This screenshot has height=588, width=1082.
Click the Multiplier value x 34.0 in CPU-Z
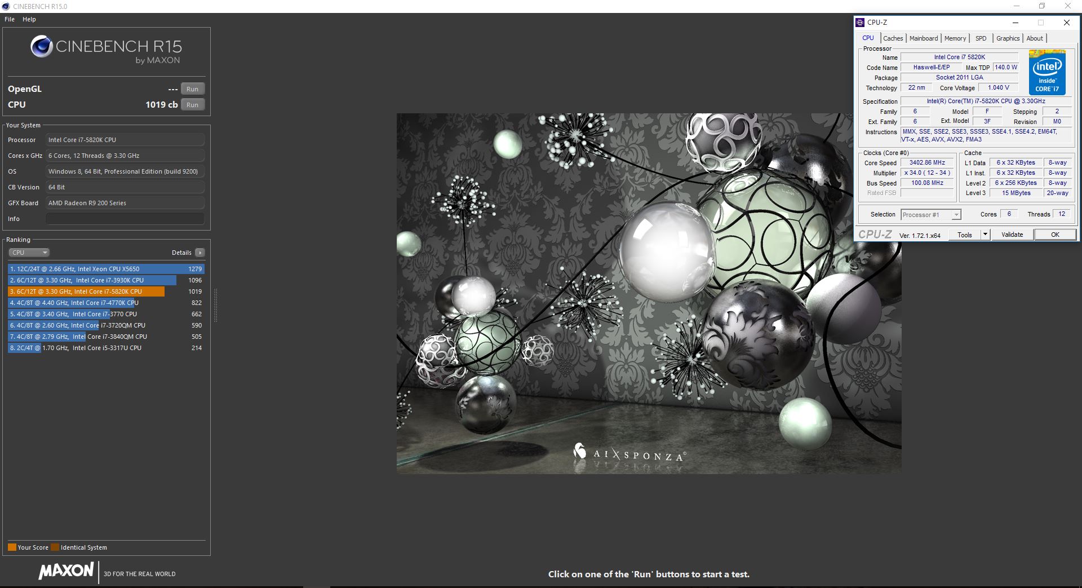click(927, 173)
